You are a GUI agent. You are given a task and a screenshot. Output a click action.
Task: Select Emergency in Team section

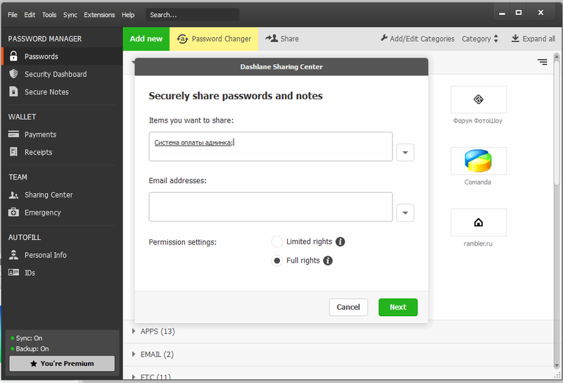point(62,213)
